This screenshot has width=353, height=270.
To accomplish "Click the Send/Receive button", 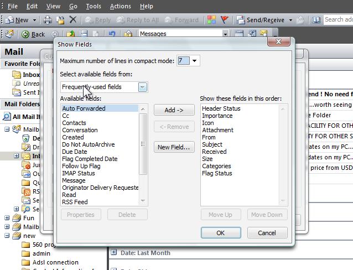I will pyautogui.click(x=261, y=20).
